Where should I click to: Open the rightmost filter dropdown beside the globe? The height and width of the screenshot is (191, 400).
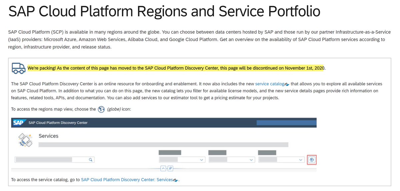(x=281, y=160)
